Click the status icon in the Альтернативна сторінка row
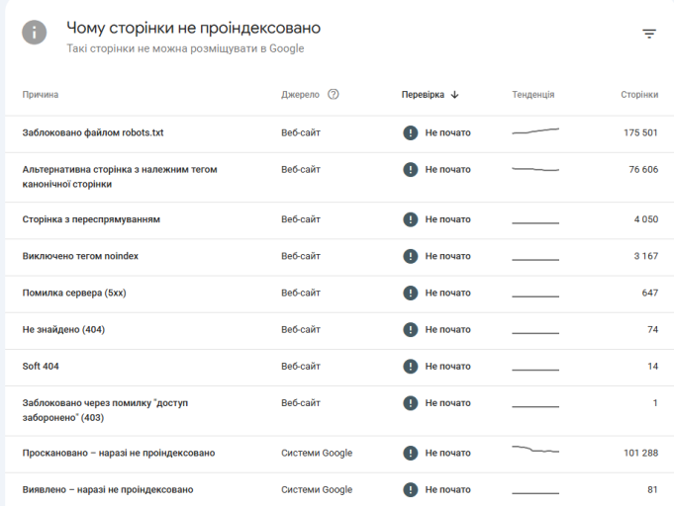The height and width of the screenshot is (506, 674). point(411,170)
